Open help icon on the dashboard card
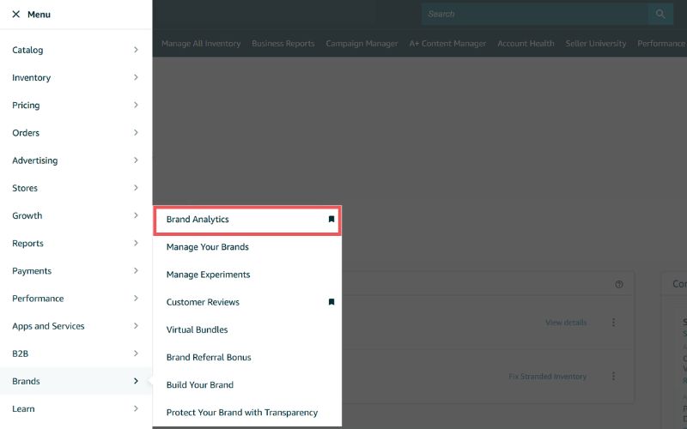 618,285
